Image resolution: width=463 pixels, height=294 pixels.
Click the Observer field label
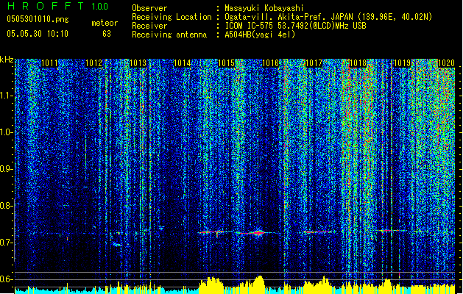pos(149,8)
